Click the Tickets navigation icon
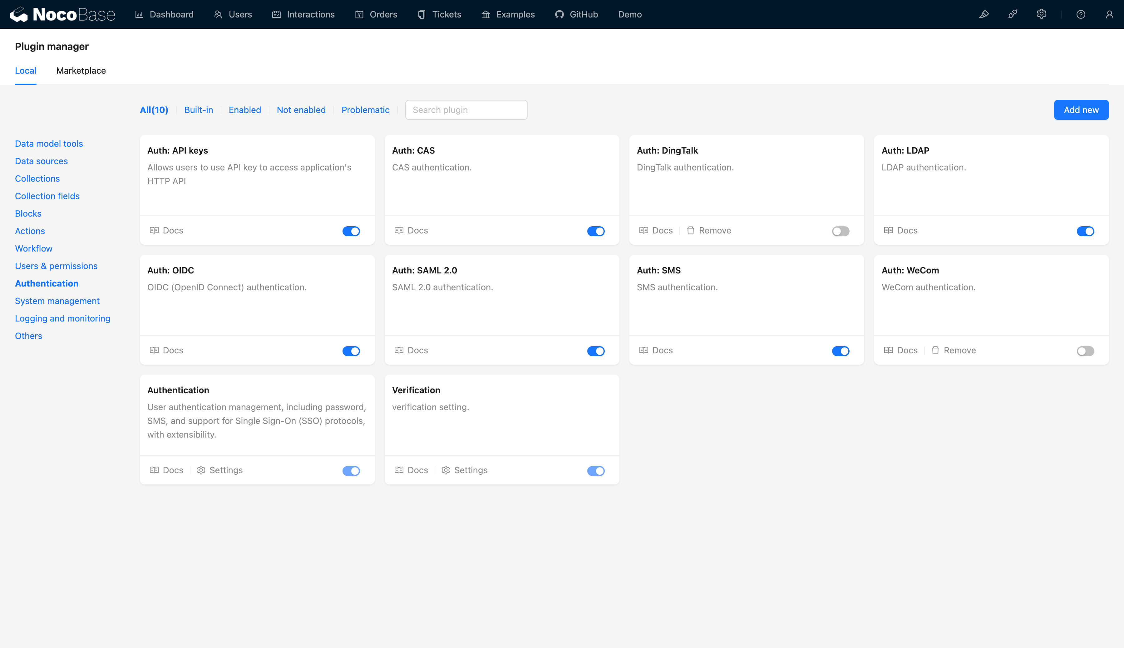1124x648 pixels. (x=421, y=14)
